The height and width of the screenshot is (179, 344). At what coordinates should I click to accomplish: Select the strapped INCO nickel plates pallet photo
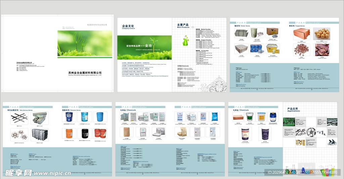point(241,33)
